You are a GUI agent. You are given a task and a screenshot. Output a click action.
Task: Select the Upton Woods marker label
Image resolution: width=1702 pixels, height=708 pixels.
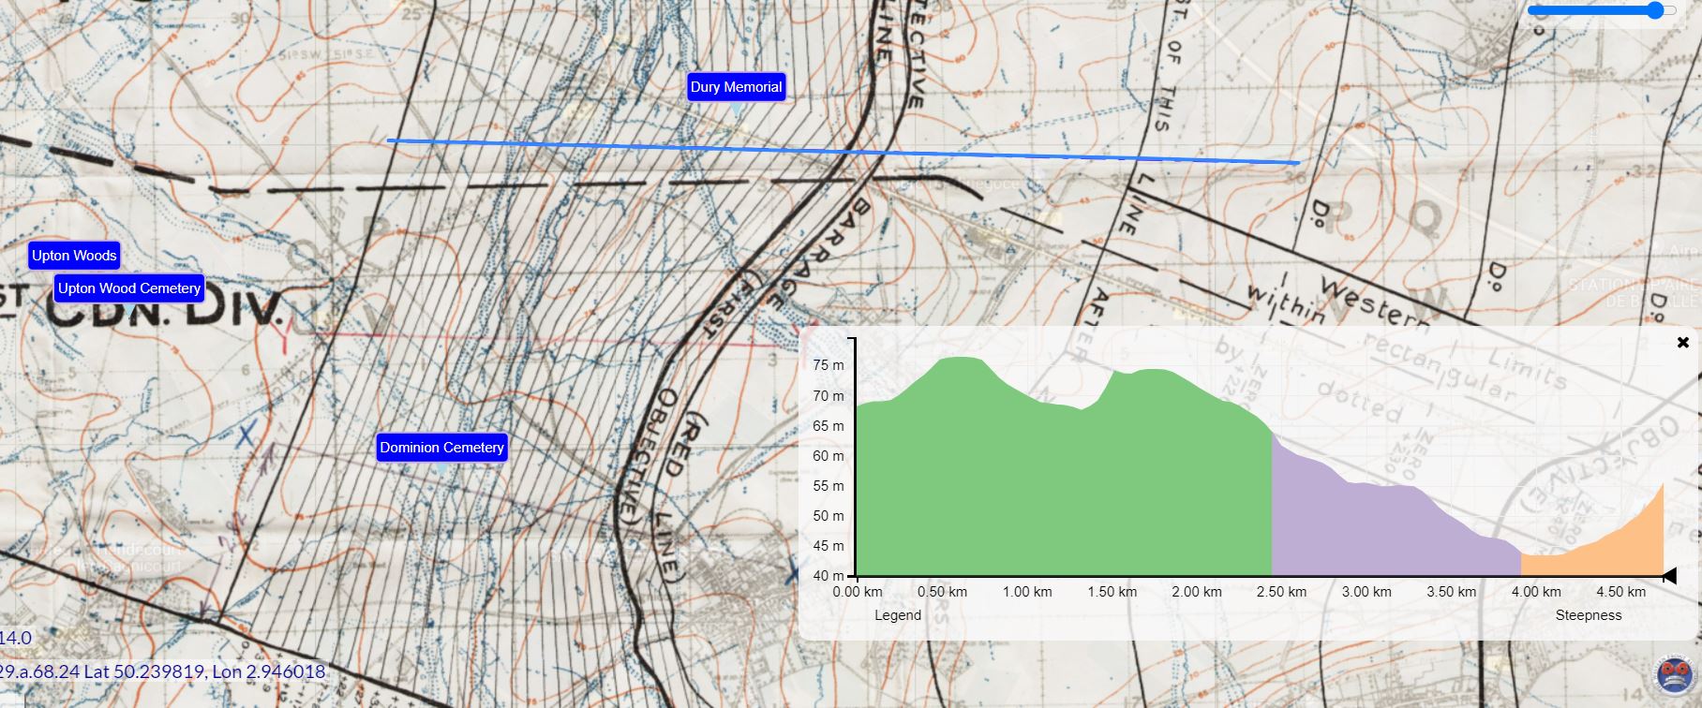[x=74, y=256]
